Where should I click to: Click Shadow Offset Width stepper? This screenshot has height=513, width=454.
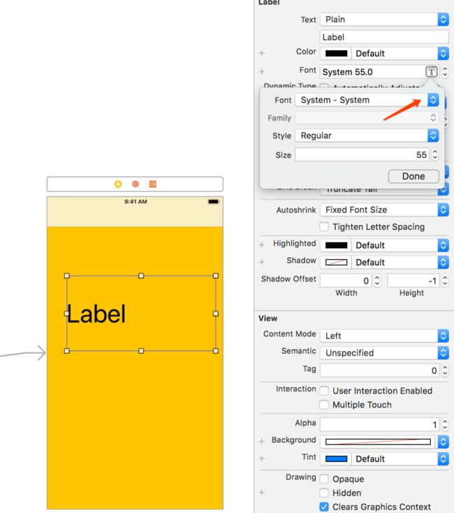click(x=377, y=280)
